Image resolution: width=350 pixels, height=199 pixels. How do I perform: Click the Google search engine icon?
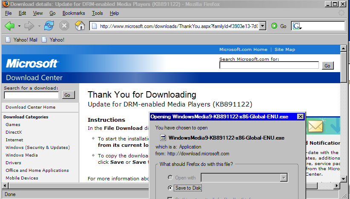tap(297, 26)
